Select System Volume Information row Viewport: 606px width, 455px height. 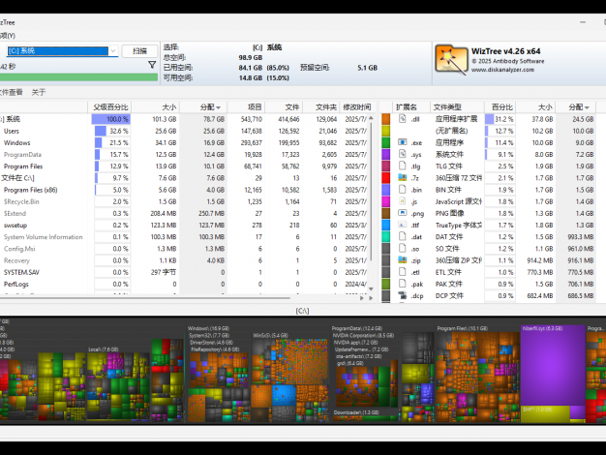[x=186, y=237]
